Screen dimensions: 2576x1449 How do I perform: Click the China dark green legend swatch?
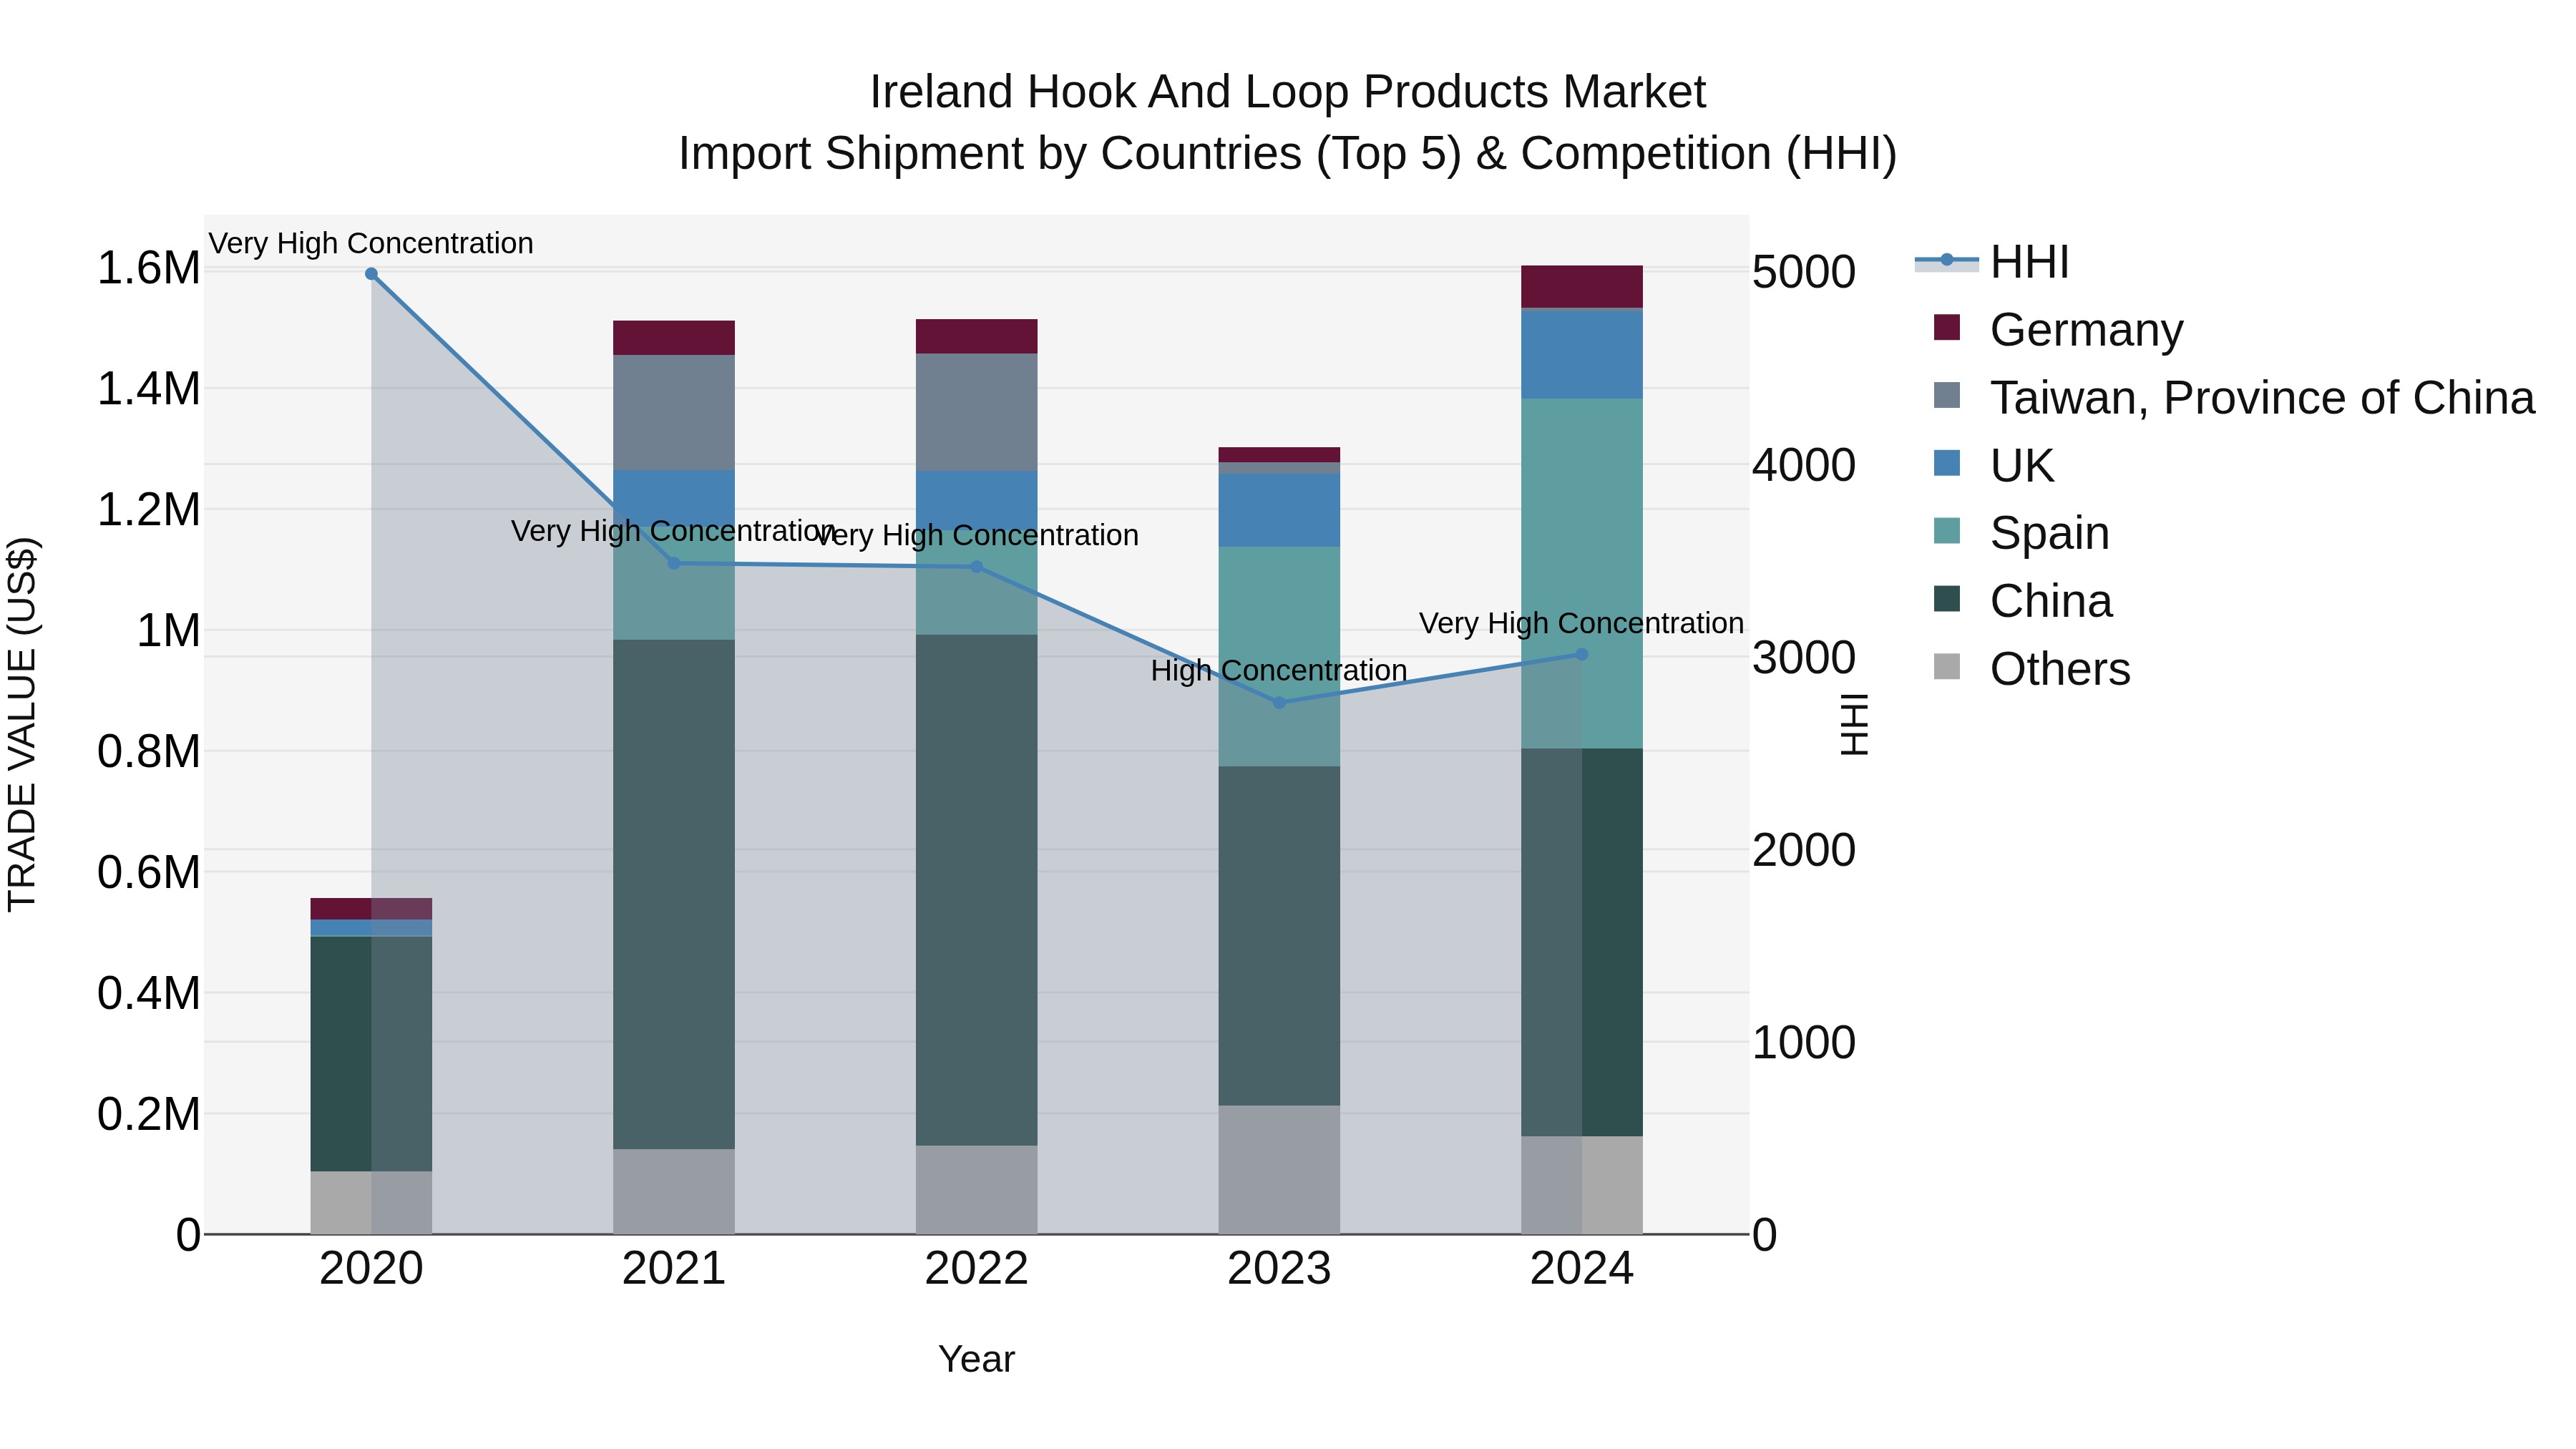coord(1947,598)
